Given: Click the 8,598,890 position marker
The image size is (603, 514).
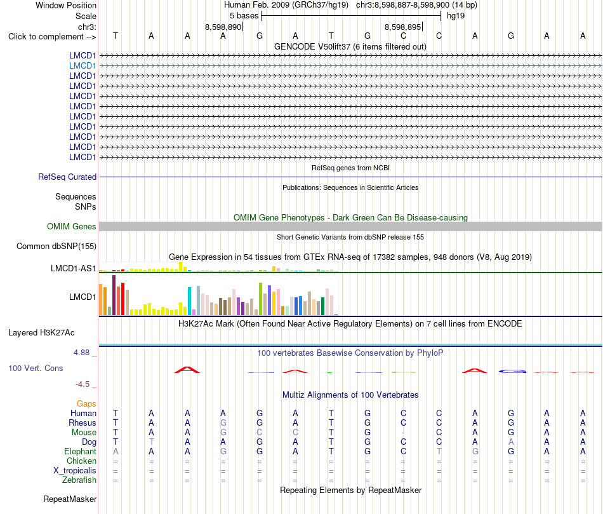Looking at the screenshot, I should coord(223,27).
